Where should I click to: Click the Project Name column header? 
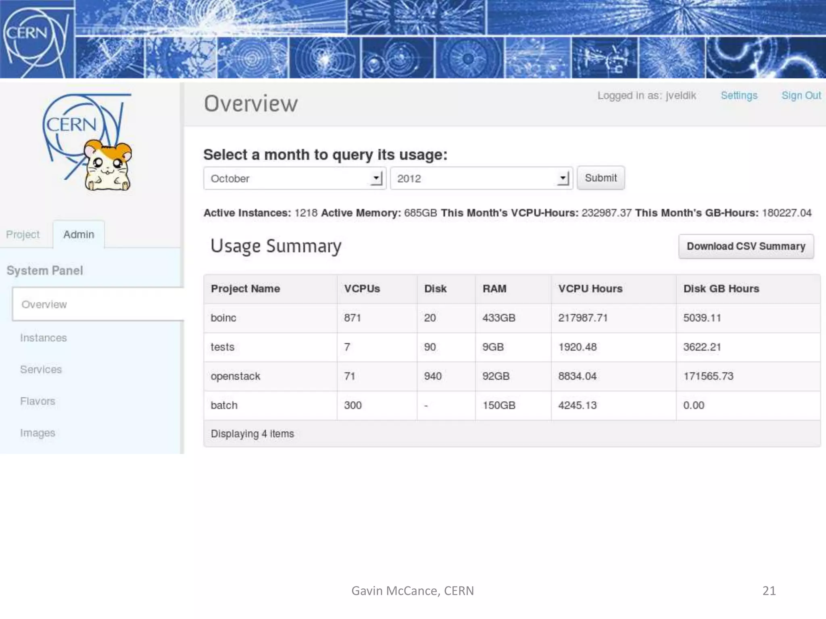tap(245, 289)
